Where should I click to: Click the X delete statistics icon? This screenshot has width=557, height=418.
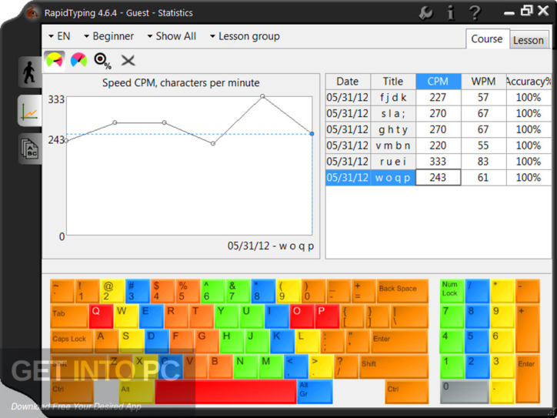[128, 61]
